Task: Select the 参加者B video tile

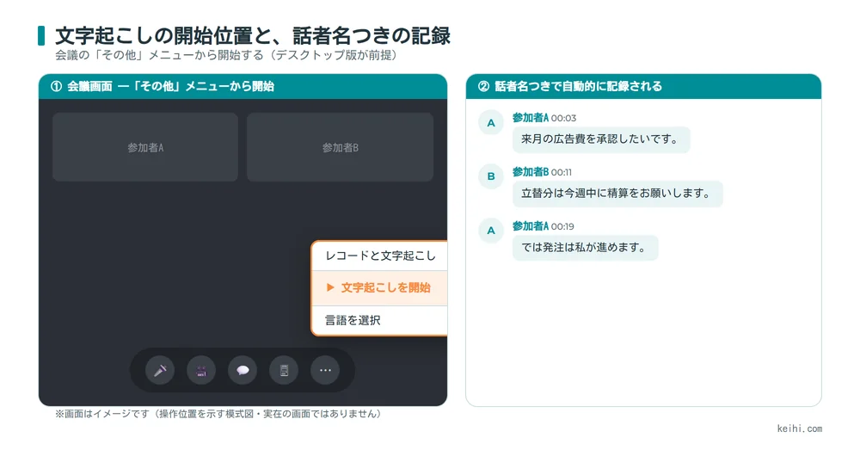Action: point(340,147)
